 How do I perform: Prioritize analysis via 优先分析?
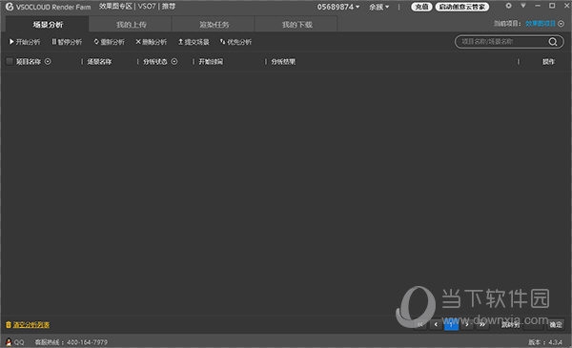point(235,42)
